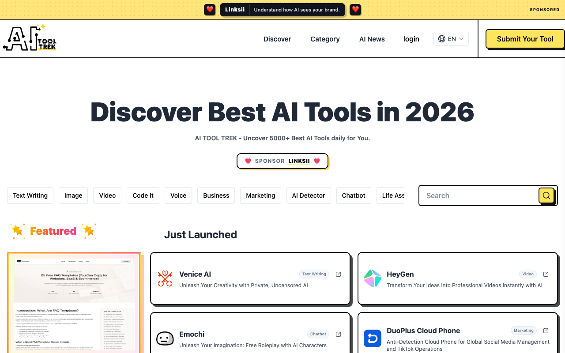Click the Video tag on HeyGen
The height and width of the screenshot is (353, 565).
point(528,274)
